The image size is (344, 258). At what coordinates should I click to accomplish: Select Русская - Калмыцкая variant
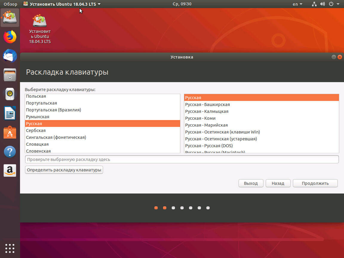point(261,111)
